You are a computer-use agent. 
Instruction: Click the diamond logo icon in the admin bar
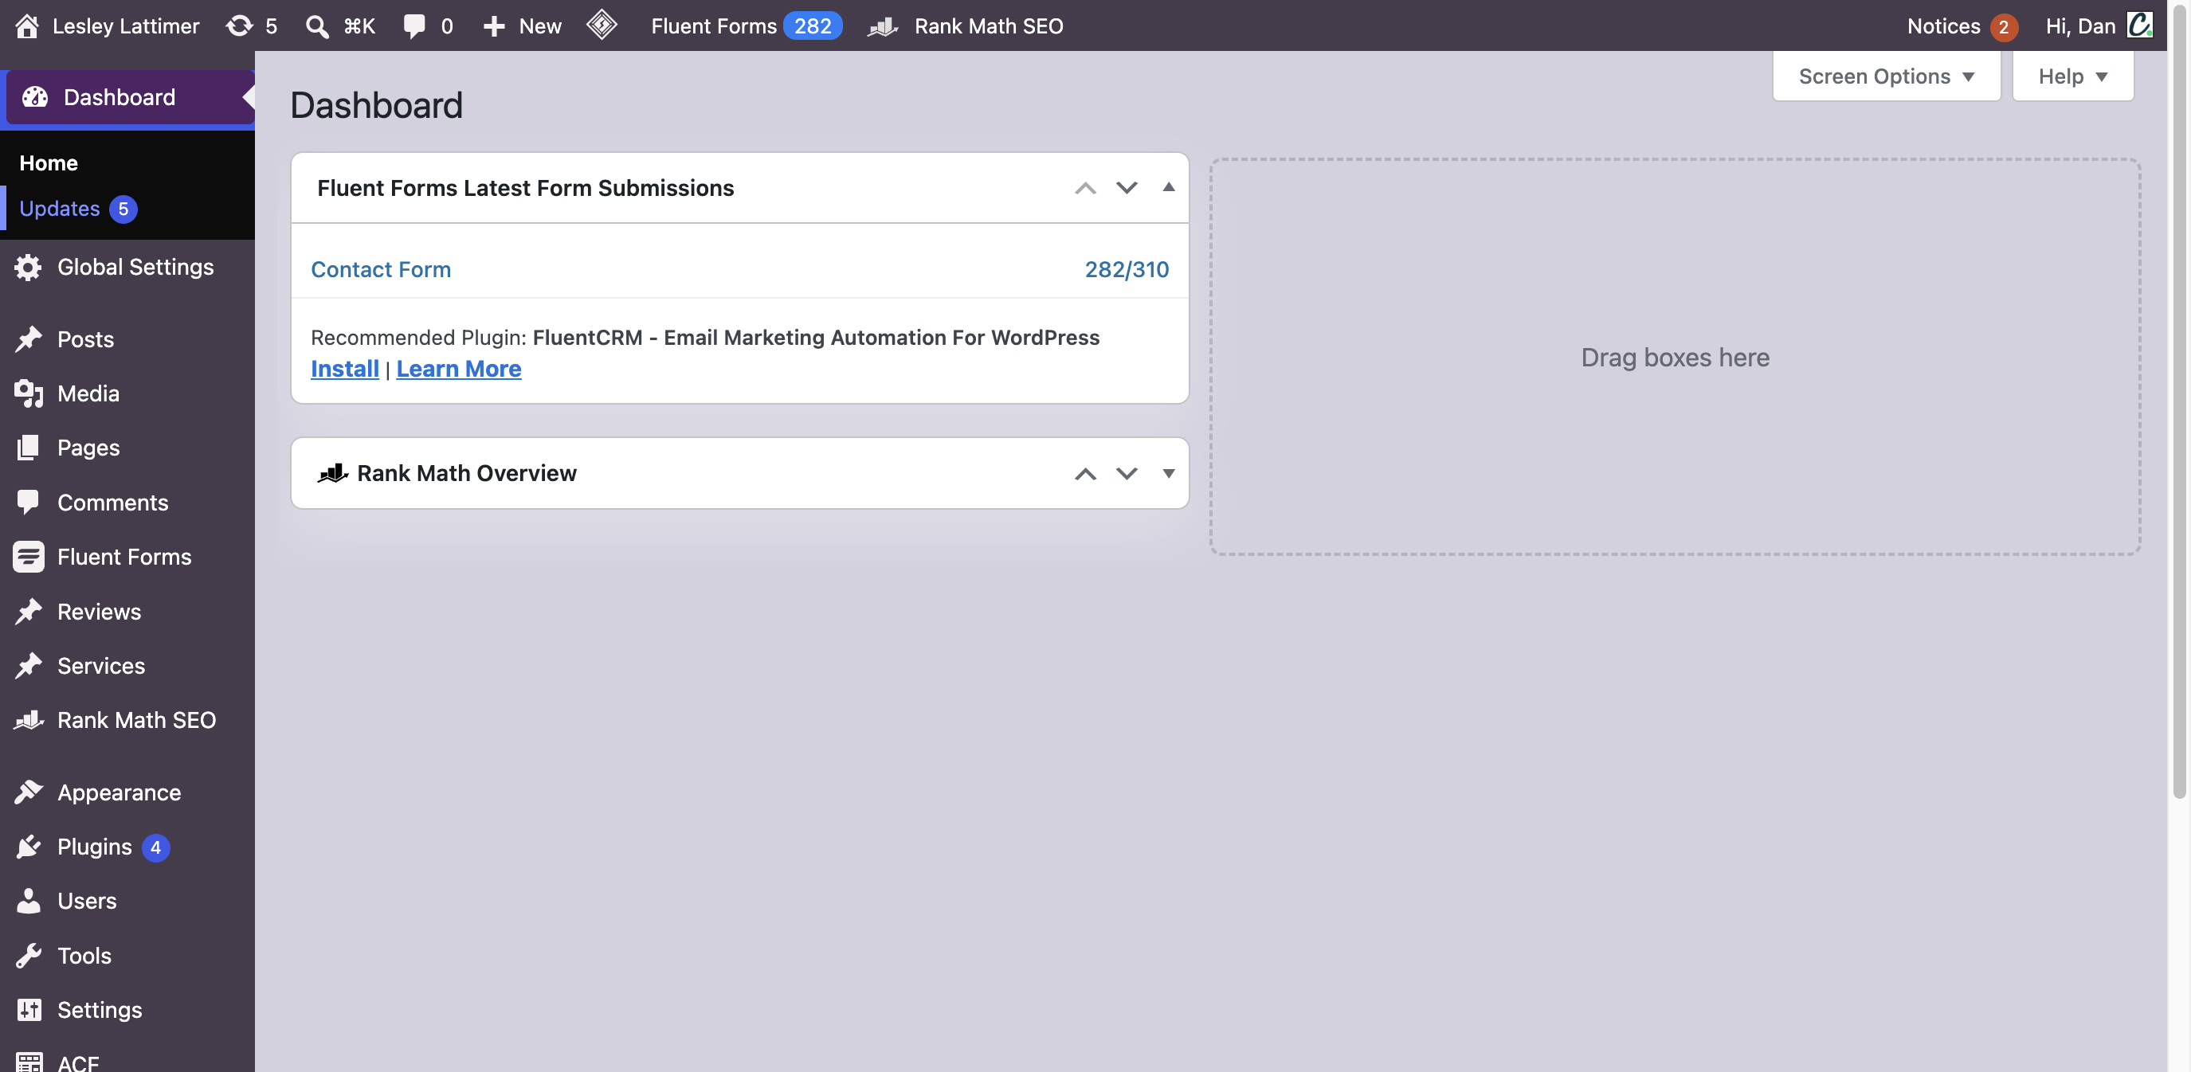[x=602, y=25]
